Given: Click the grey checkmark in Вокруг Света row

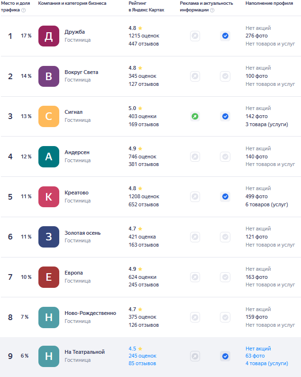Looking at the screenshot, I should click(x=225, y=76).
